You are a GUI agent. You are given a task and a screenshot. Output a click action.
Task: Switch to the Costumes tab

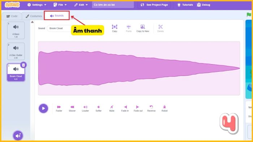(x=34, y=16)
